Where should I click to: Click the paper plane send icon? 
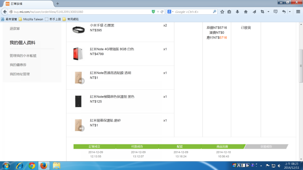pos(254,12)
